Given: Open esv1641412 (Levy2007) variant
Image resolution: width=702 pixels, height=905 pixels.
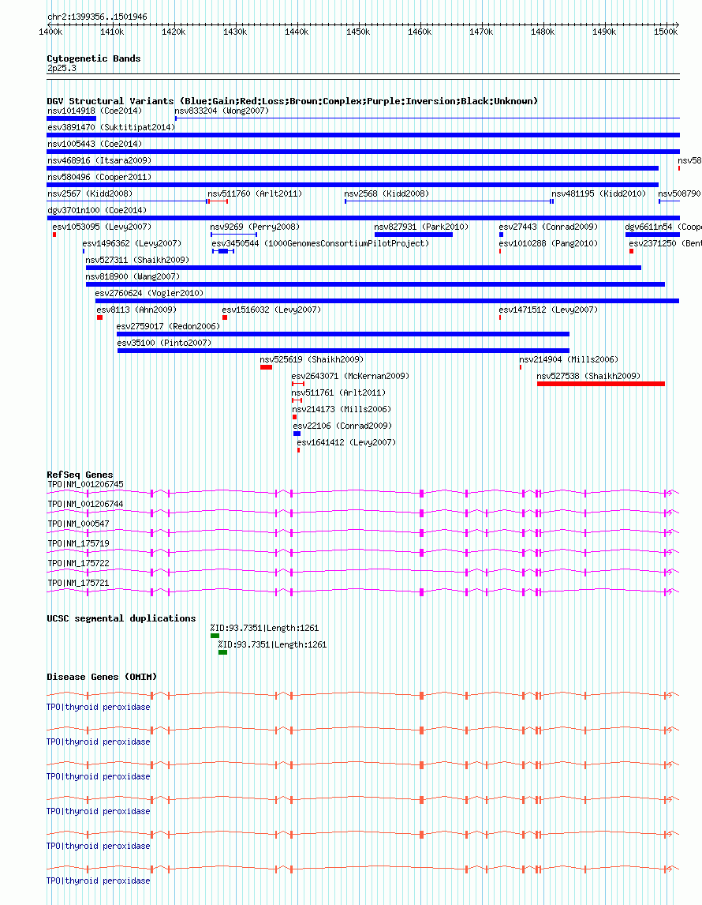Looking at the screenshot, I should [346, 443].
